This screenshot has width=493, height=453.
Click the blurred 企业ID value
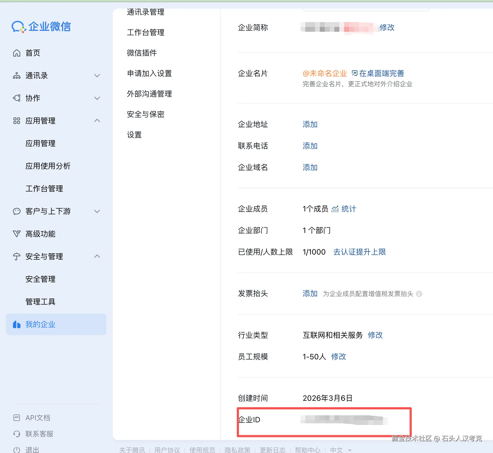click(x=344, y=420)
